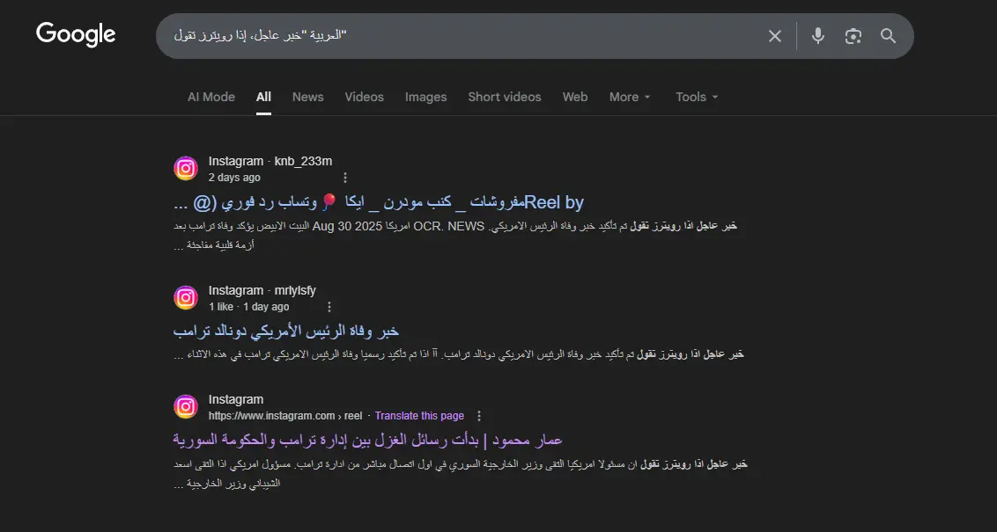The width and height of the screenshot is (997, 532).
Task: Switch to News tab
Action: [307, 97]
